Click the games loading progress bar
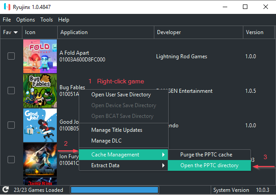 [x=115, y=190]
